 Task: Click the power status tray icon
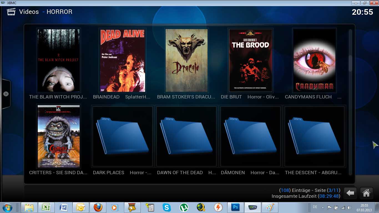336,207
